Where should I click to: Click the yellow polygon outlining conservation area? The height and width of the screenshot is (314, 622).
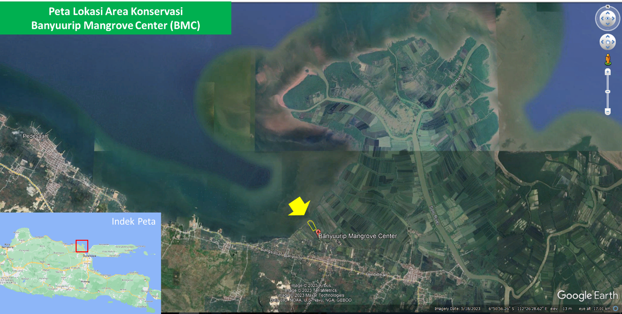(x=311, y=225)
